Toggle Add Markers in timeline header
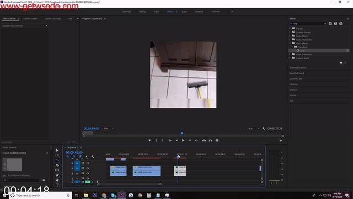The height and width of the screenshot is (199, 353). 87,156
